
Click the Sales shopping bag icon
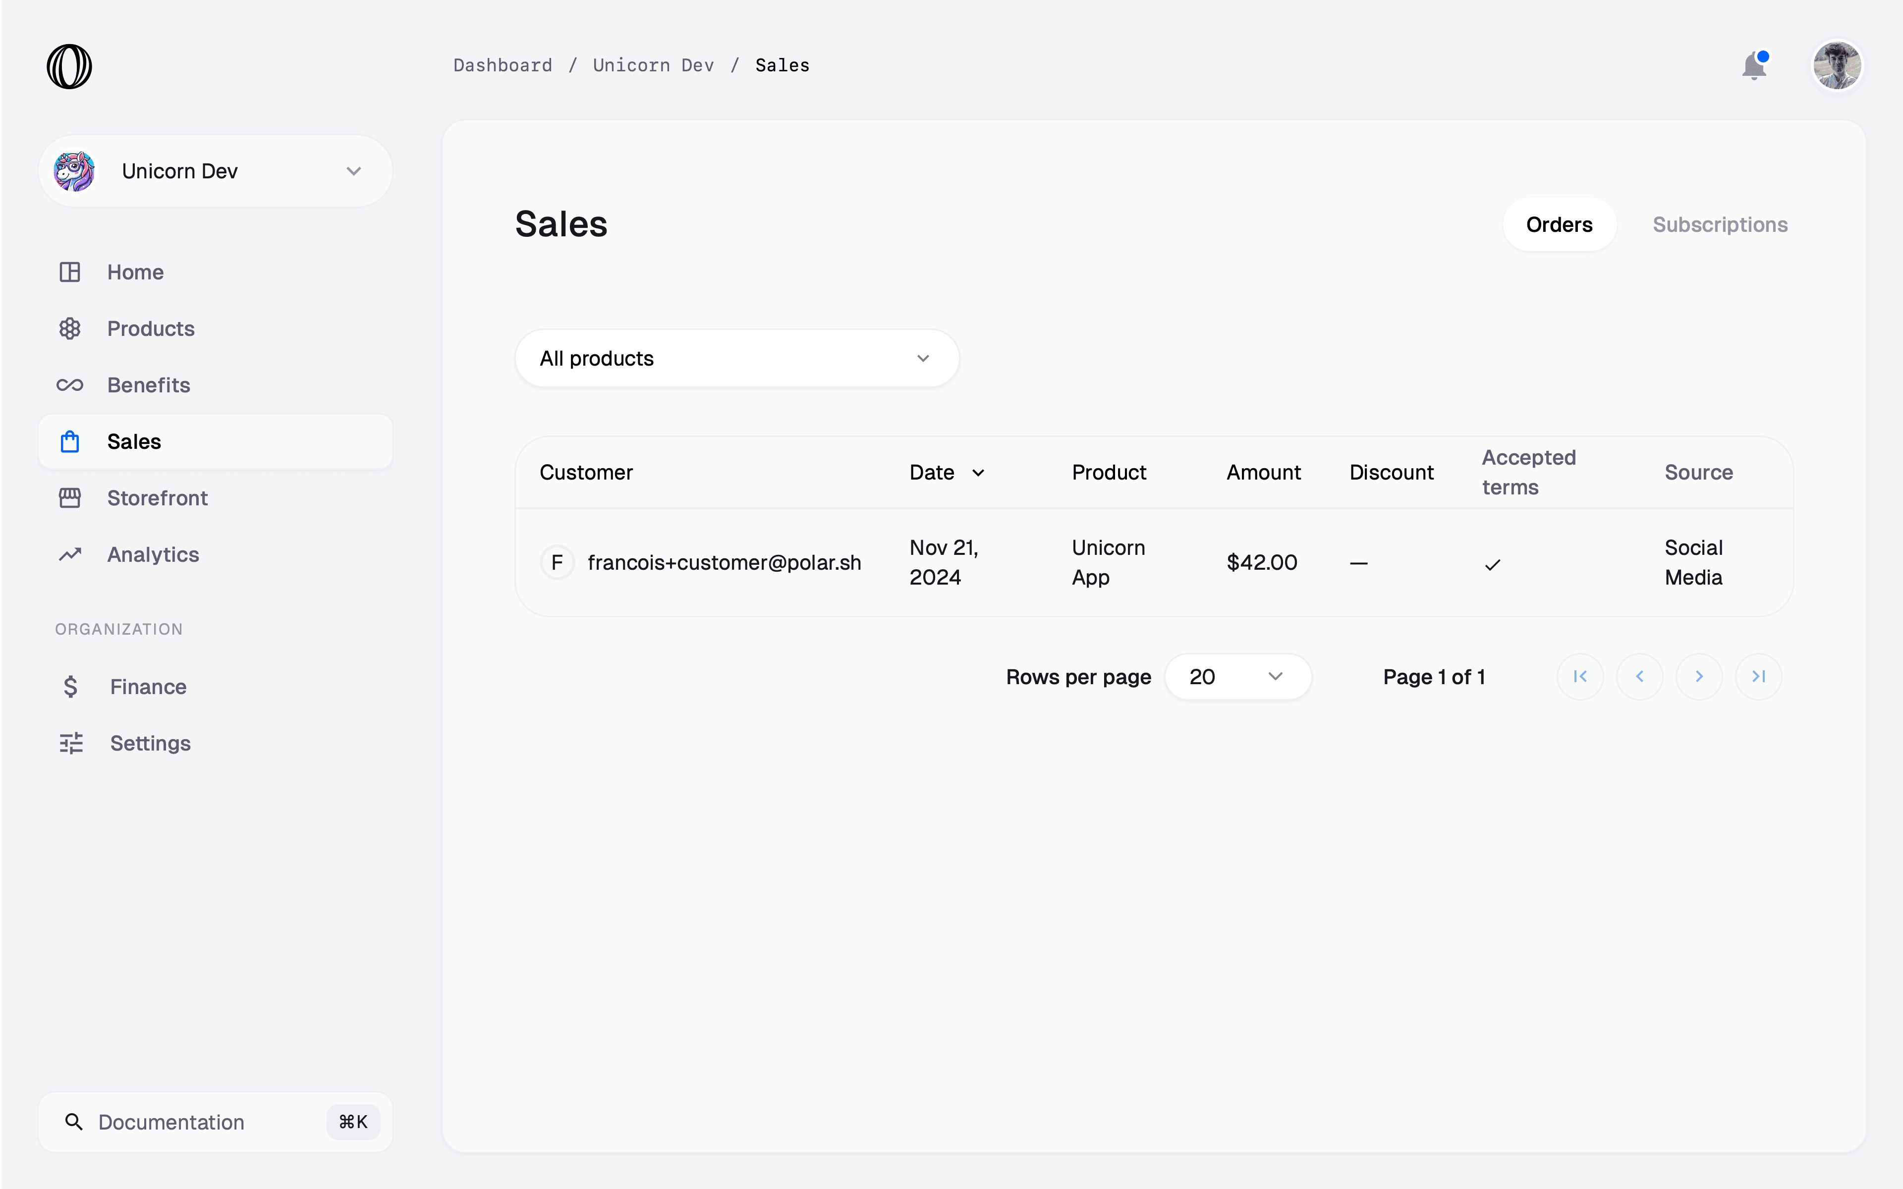70,442
